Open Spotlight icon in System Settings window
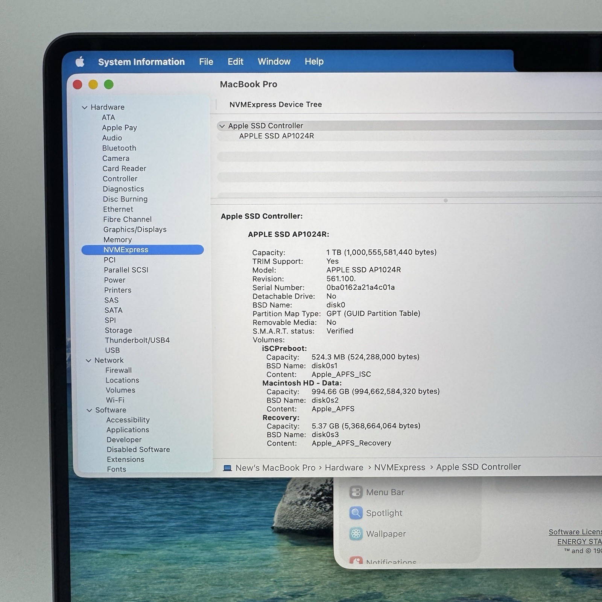 point(356,513)
